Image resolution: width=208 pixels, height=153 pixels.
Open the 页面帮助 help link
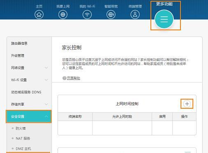coord(74,78)
